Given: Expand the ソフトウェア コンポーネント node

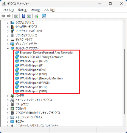Looking at the screenshot, I should pos(8,31).
